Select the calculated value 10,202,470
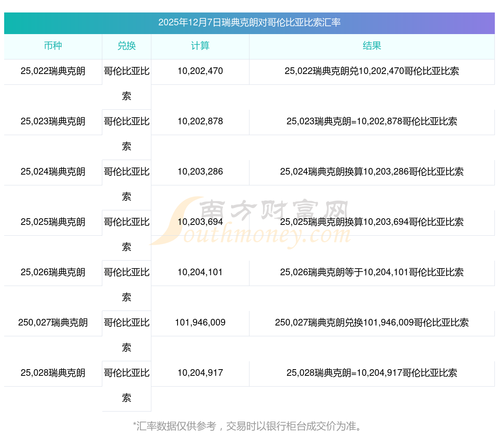Screen dimensions: 499x439 [x=200, y=71]
